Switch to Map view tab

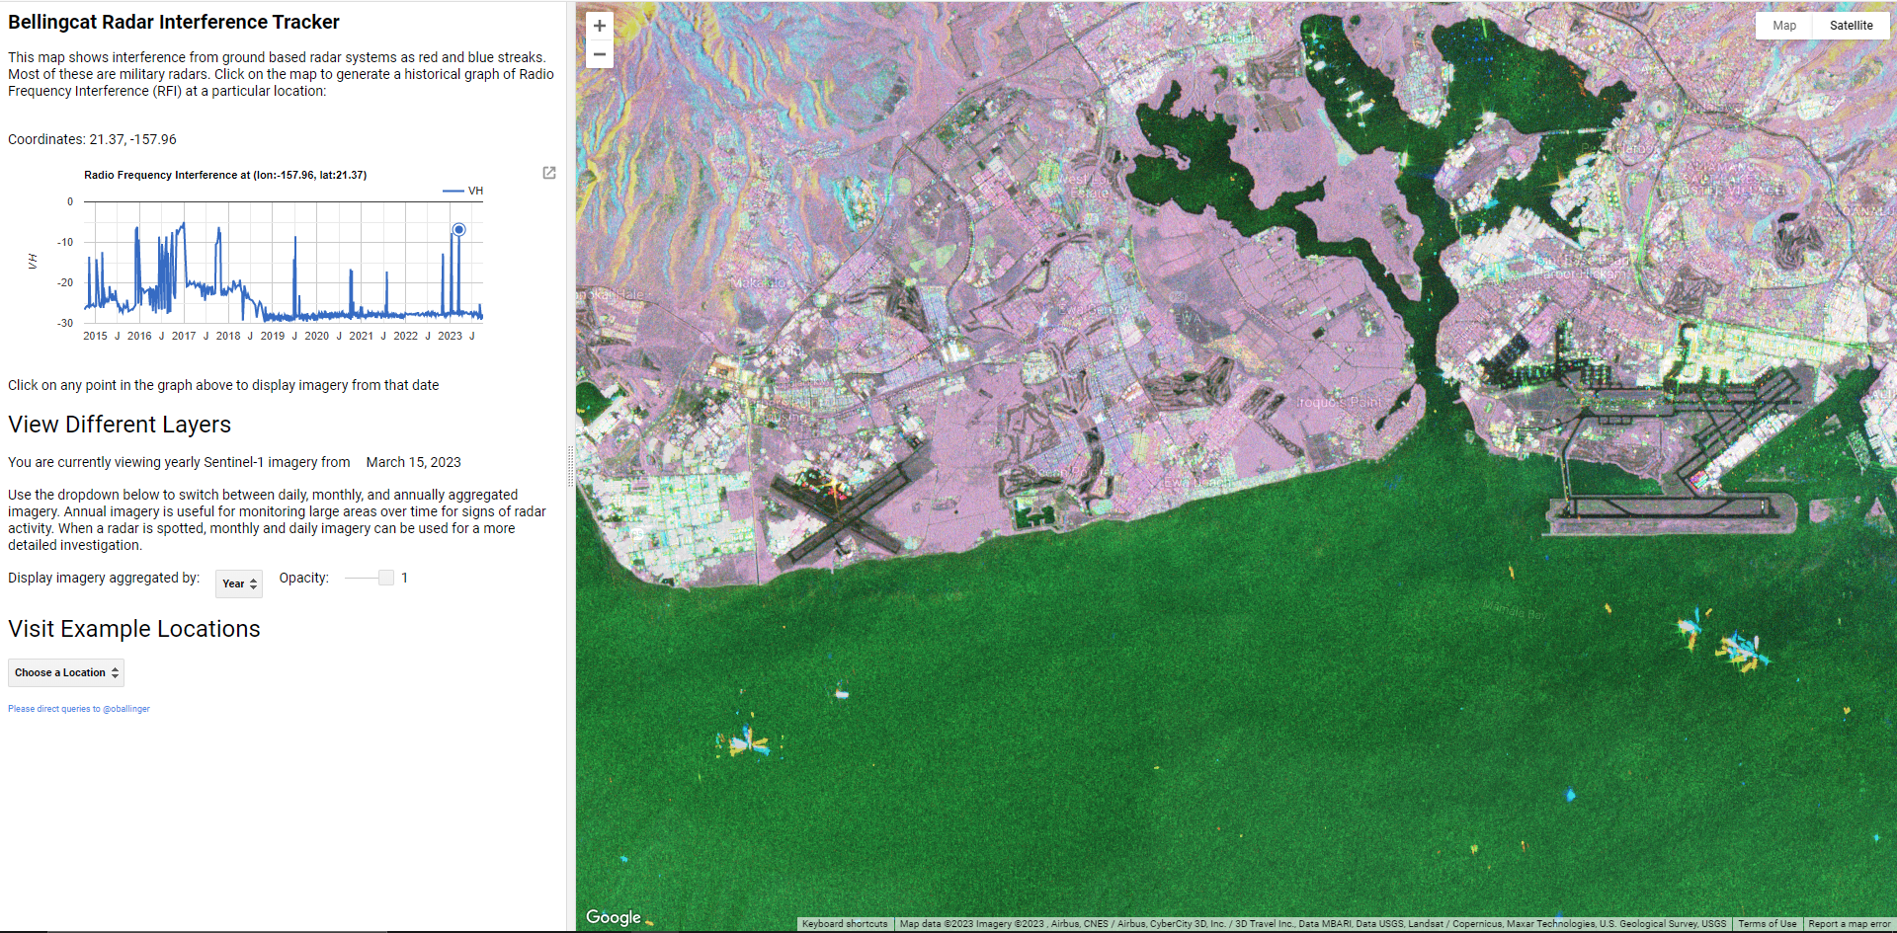coord(1784,26)
